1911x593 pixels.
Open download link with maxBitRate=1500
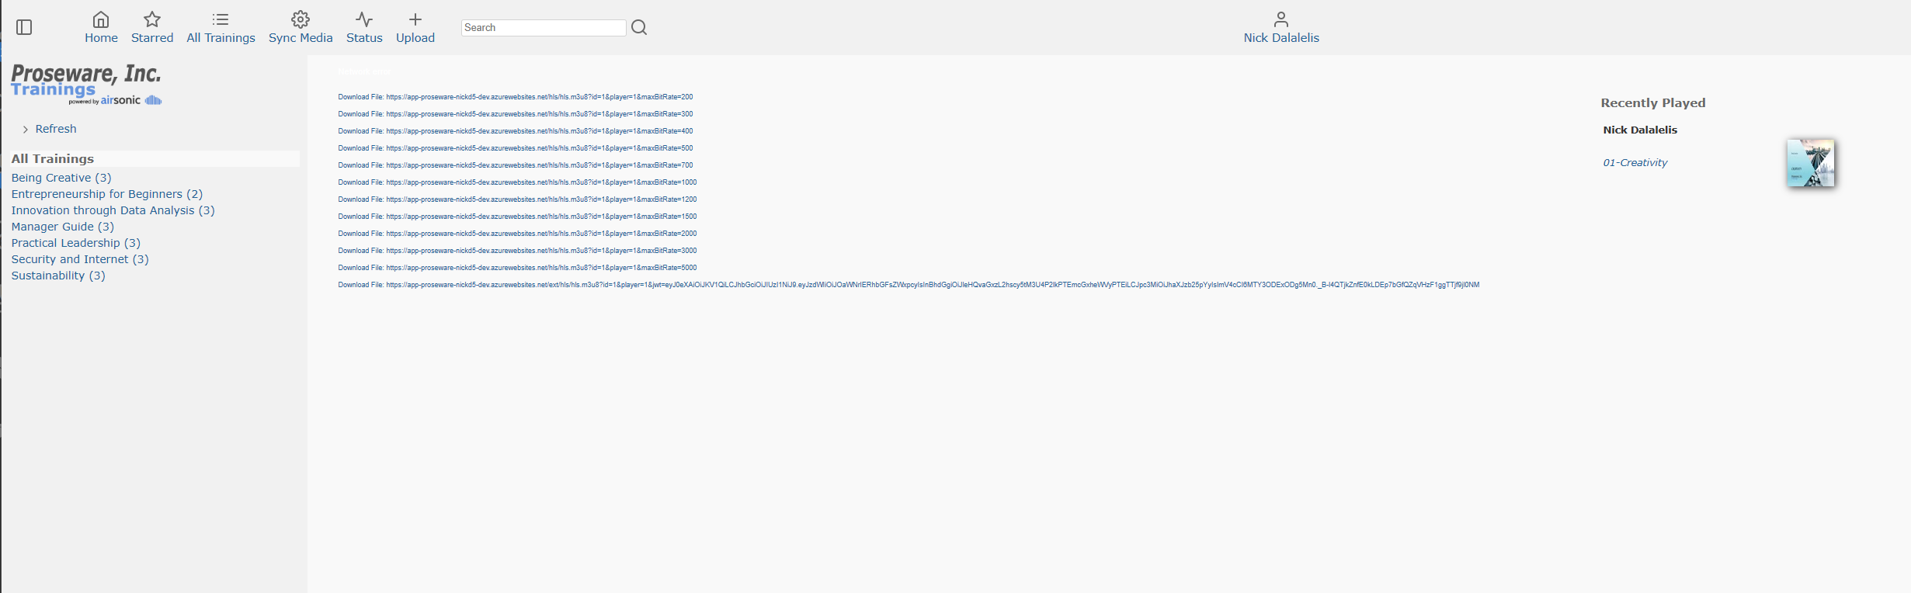click(517, 217)
